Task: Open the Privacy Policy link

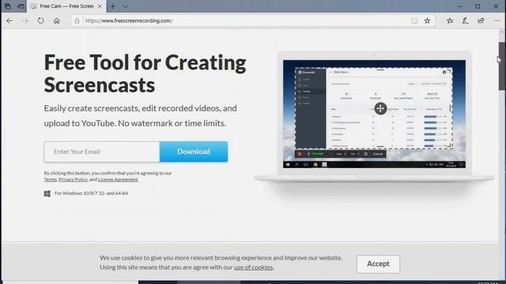Action: point(73,180)
